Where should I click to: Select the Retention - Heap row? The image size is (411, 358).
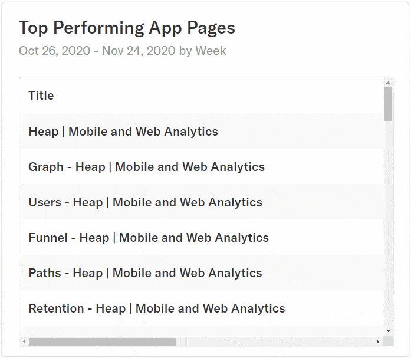202,308
